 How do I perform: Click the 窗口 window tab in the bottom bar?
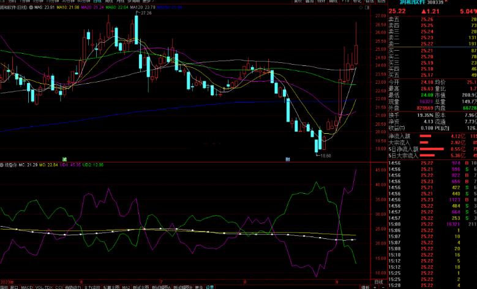tap(14, 287)
